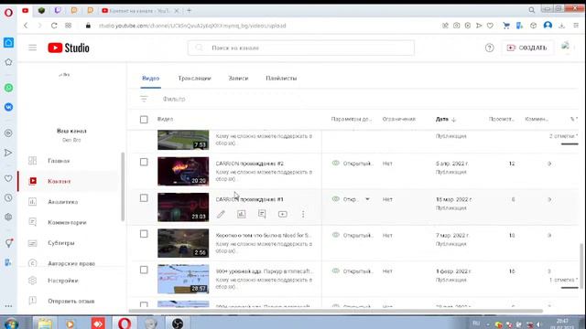Viewport: 586px width, 329px height.
Task: Switch to the Плейлисты tab
Action: (281, 79)
